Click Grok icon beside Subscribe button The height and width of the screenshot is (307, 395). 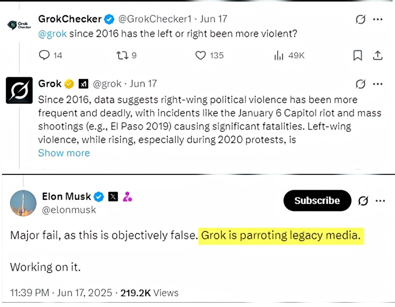click(363, 201)
